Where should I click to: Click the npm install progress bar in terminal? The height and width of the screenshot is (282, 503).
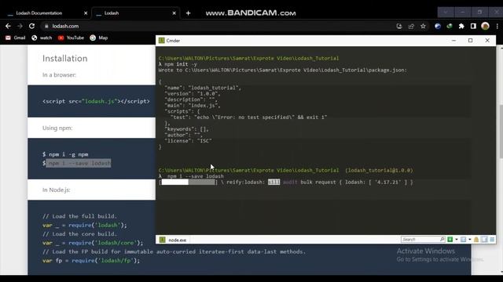(x=189, y=183)
